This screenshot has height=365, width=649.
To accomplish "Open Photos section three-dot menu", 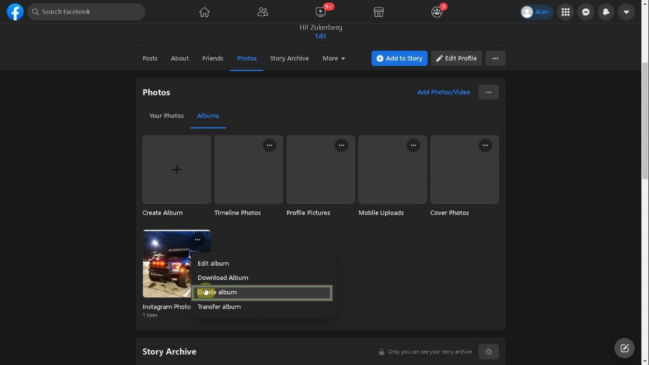I will click(x=489, y=92).
